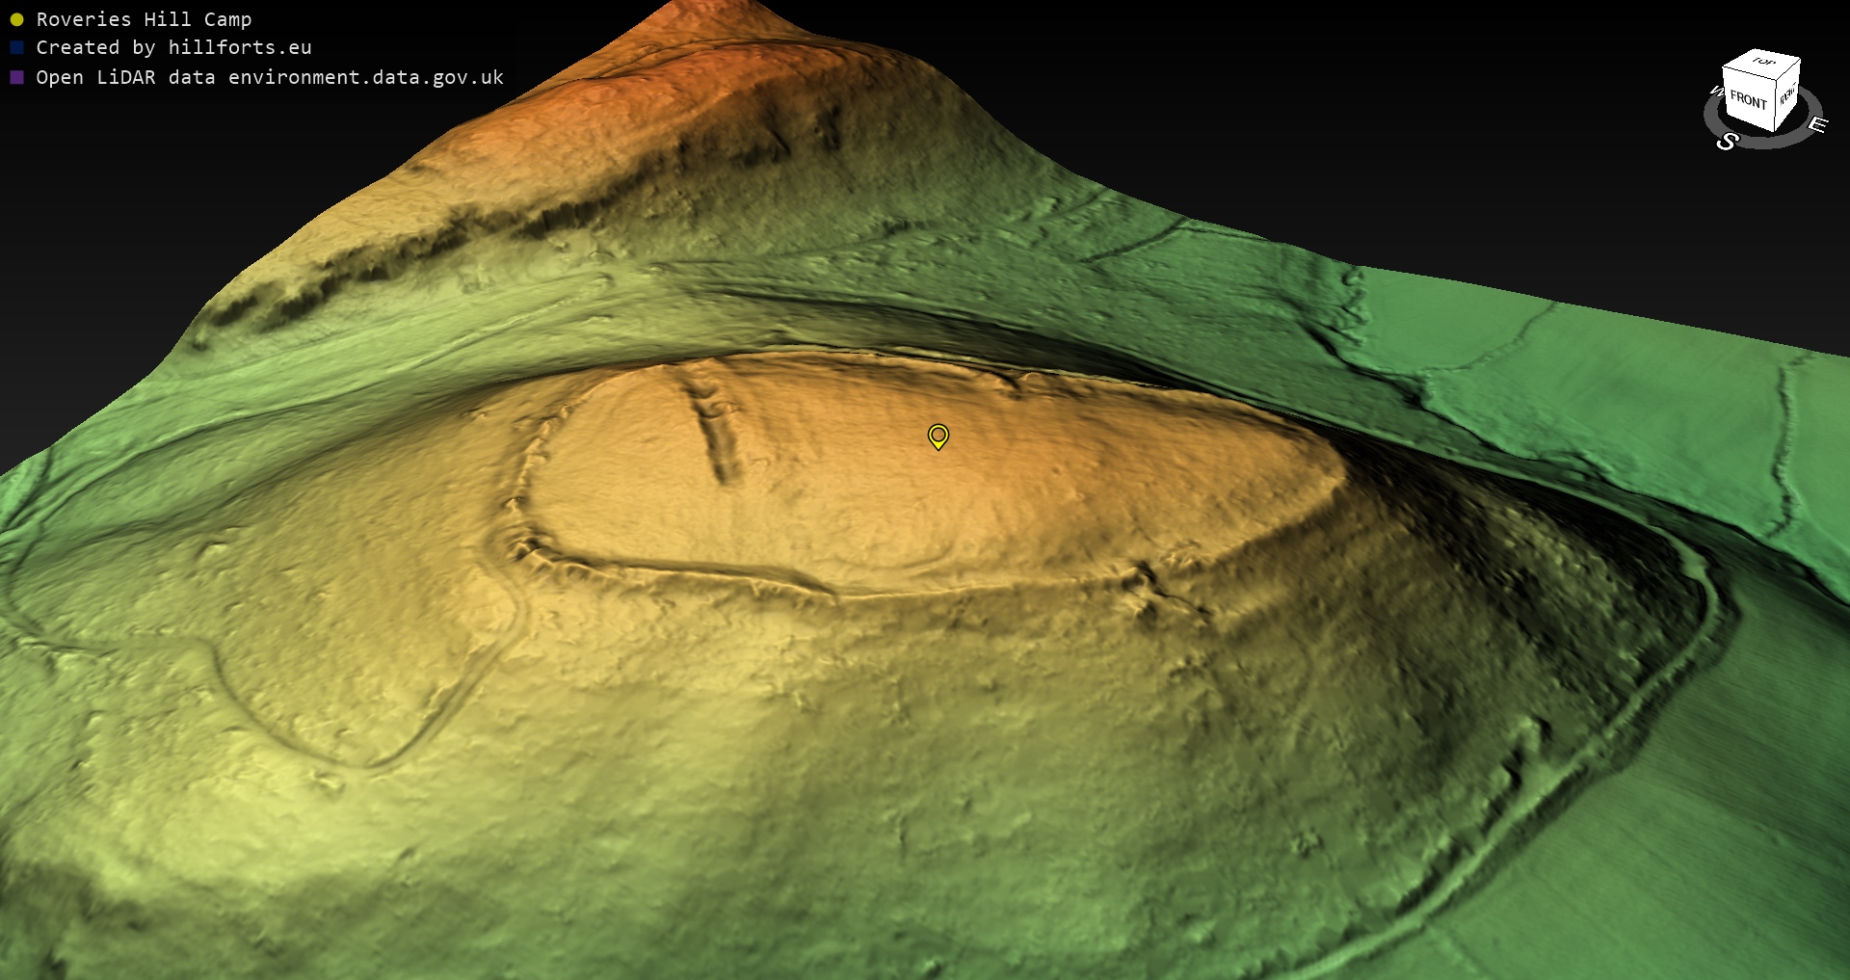The width and height of the screenshot is (1850, 980).
Task: Select the Roveries Hill Camp label
Action: tap(144, 19)
